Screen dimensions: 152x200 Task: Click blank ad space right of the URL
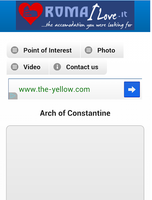(x=107, y=89)
